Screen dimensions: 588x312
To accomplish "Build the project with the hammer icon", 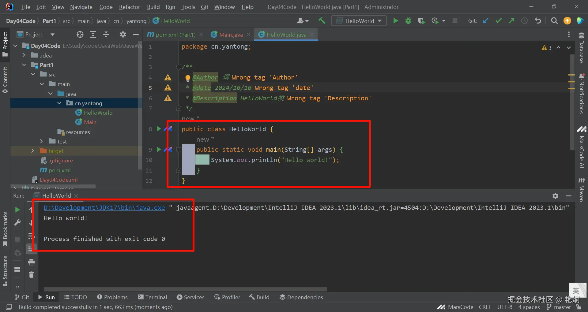I will pos(322,21).
